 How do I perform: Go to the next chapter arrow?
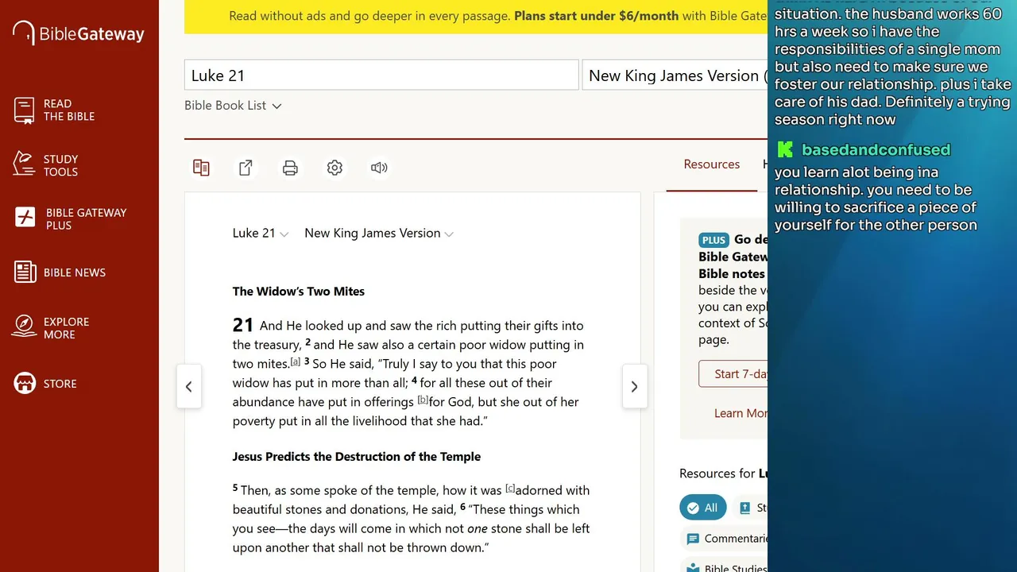[x=634, y=387]
